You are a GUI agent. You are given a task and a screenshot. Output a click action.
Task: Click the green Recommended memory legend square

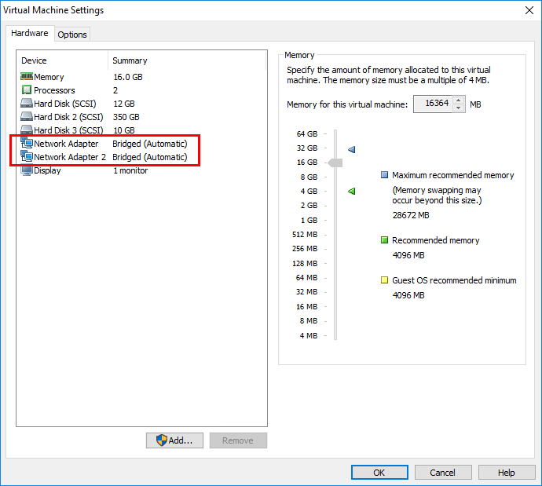[384, 239]
